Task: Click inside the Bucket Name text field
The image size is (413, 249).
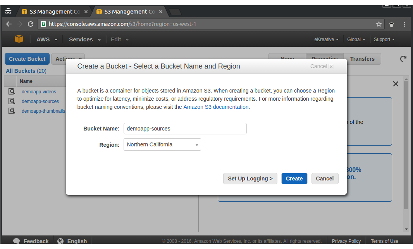Action: 185,129
